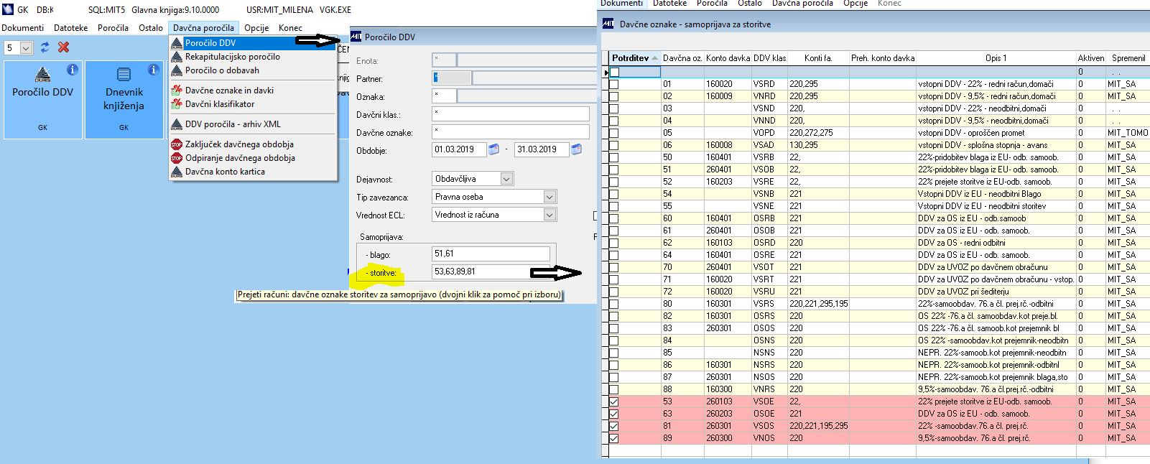1150x464 pixels.
Task: Sort by the Potrditev column header
Action: point(635,58)
